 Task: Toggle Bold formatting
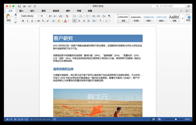click(x=23, y=21)
